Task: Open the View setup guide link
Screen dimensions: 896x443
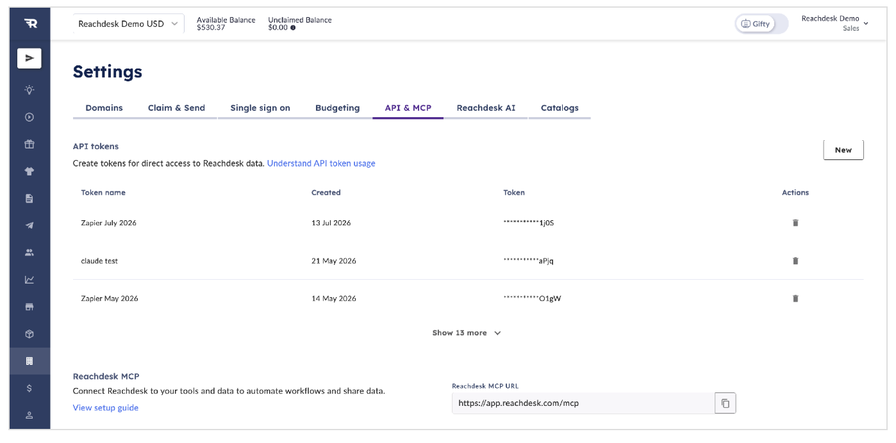Action: coord(106,408)
